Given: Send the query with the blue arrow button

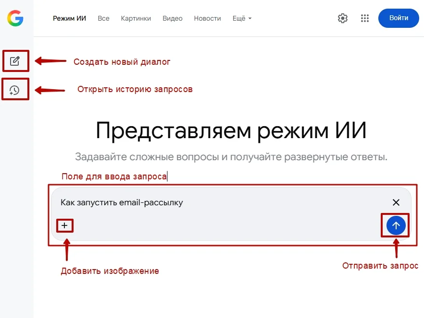Looking at the screenshot, I should [x=396, y=225].
